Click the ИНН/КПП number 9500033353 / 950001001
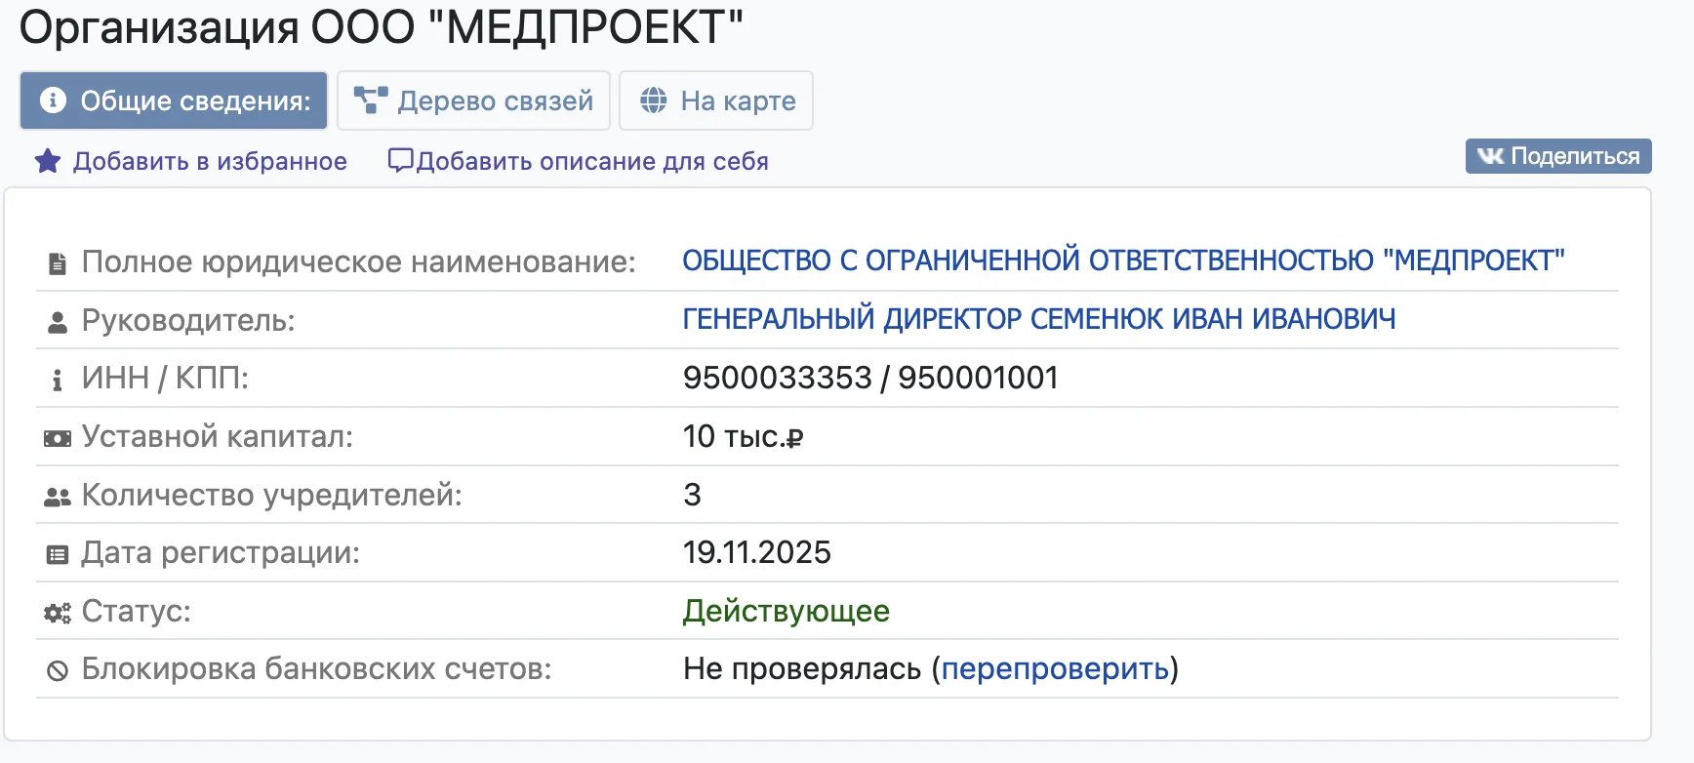Screen dimensions: 1694x763 870,378
